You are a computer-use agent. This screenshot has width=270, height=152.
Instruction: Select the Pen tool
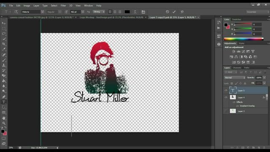(x=4, y=97)
